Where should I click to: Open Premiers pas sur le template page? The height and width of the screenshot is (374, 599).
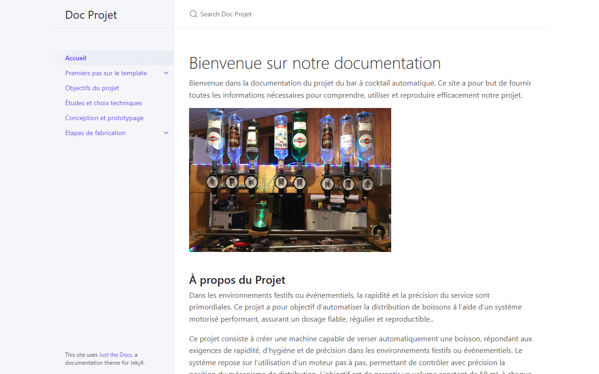coord(106,73)
